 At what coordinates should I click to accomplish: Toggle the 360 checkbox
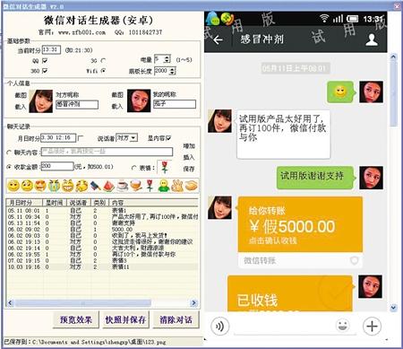[45, 71]
